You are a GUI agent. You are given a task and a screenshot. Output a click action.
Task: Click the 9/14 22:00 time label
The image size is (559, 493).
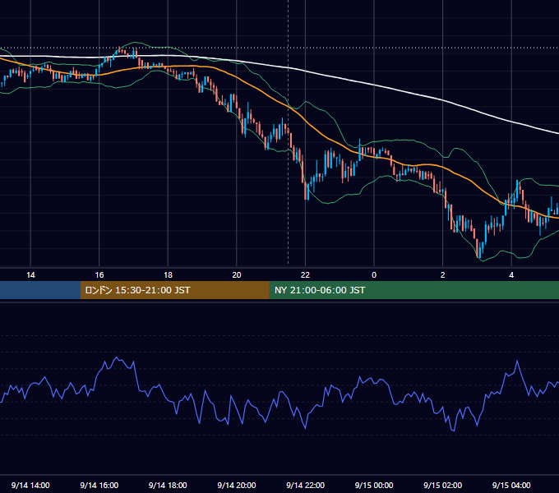pos(306,485)
